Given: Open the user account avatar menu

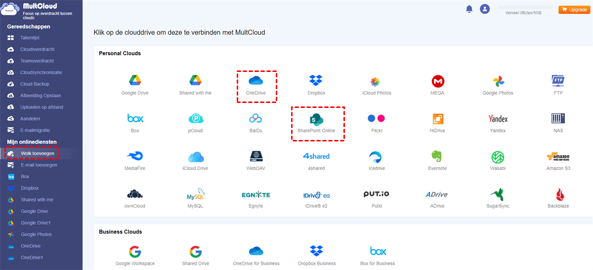Looking at the screenshot, I should [x=485, y=9].
